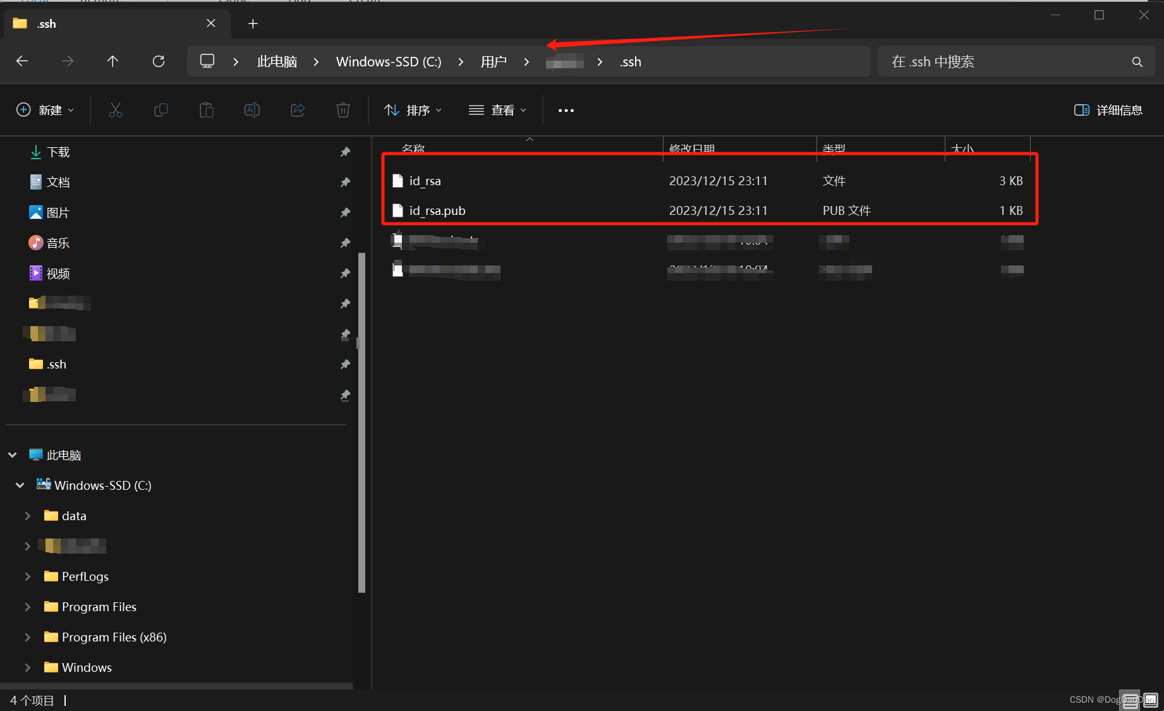The width and height of the screenshot is (1164, 711).
Task: Click the Copy icon
Action: [161, 109]
